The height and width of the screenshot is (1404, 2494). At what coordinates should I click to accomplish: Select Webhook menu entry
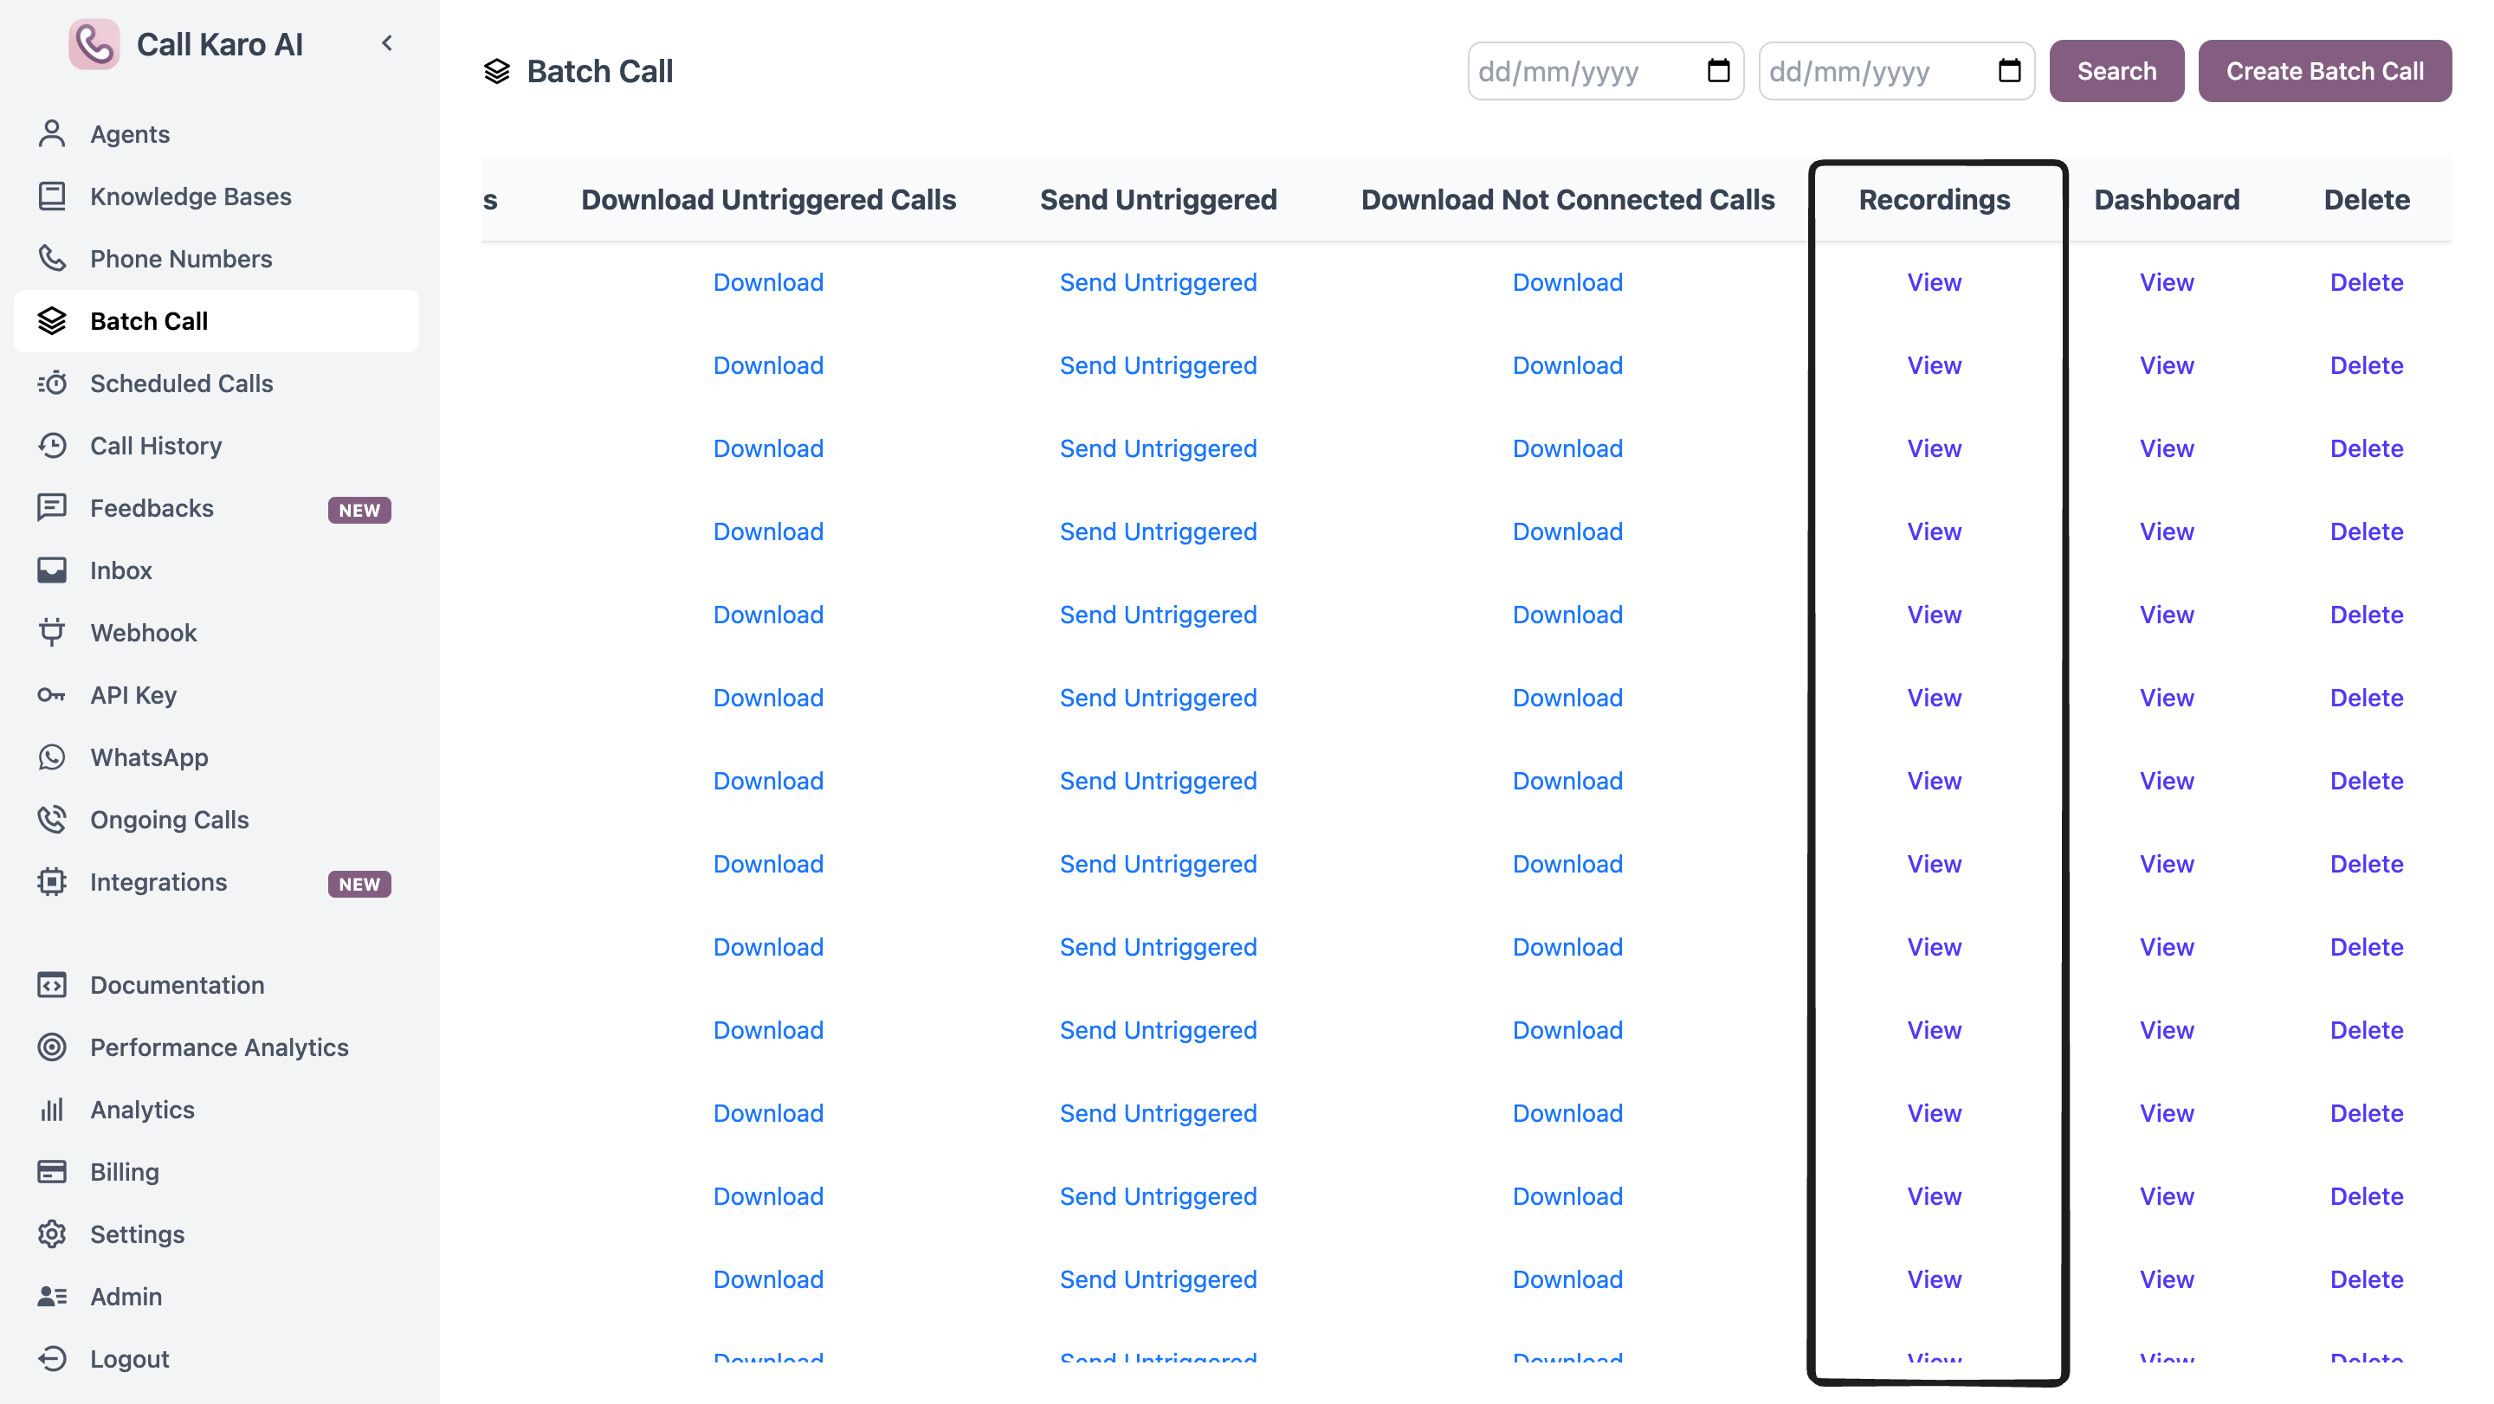point(216,633)
